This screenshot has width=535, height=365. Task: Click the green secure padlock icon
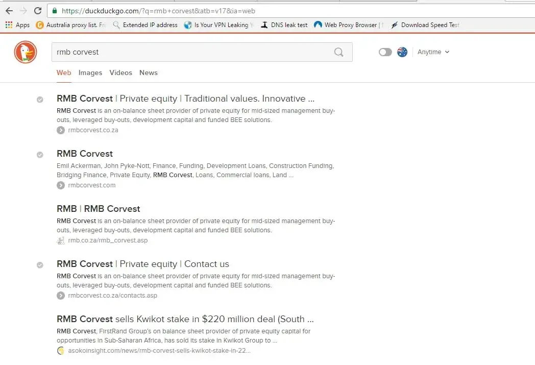pyautogui.click(x=55, y=11)
